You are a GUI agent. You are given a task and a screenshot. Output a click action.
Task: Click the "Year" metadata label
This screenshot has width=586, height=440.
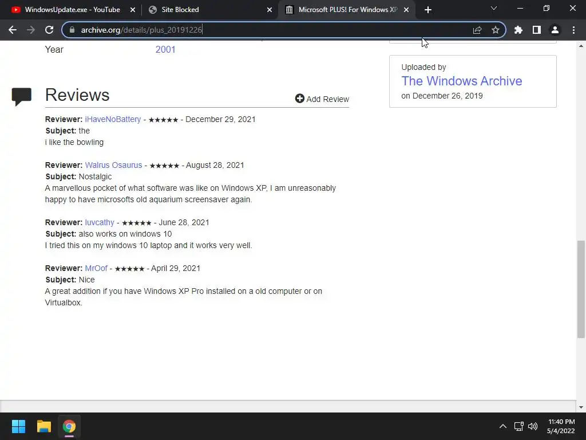[x=54, y=49]
